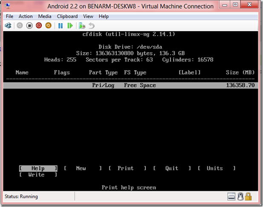Turn off the VM with the black stop icon

coord(29,26)
